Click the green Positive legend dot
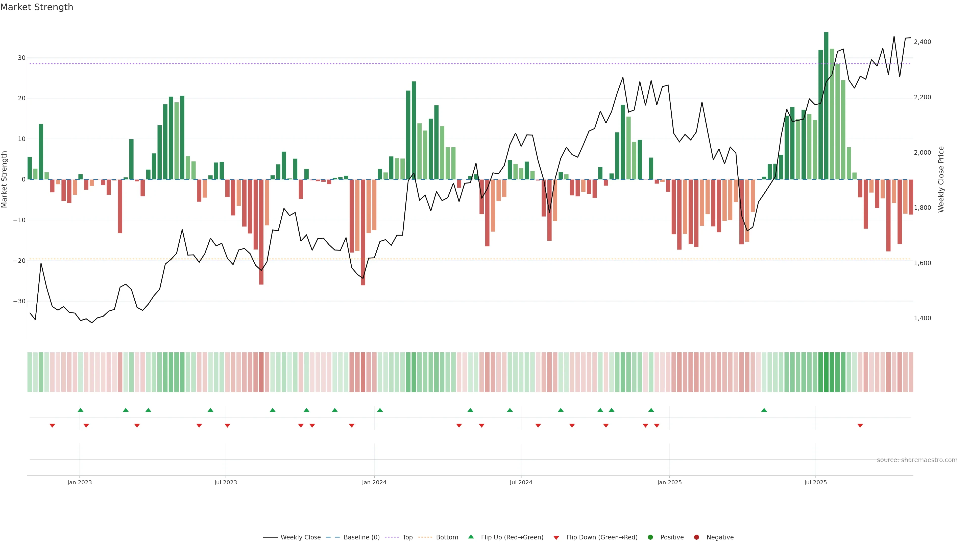The image size is (970, 546). (x=650, y=537)
